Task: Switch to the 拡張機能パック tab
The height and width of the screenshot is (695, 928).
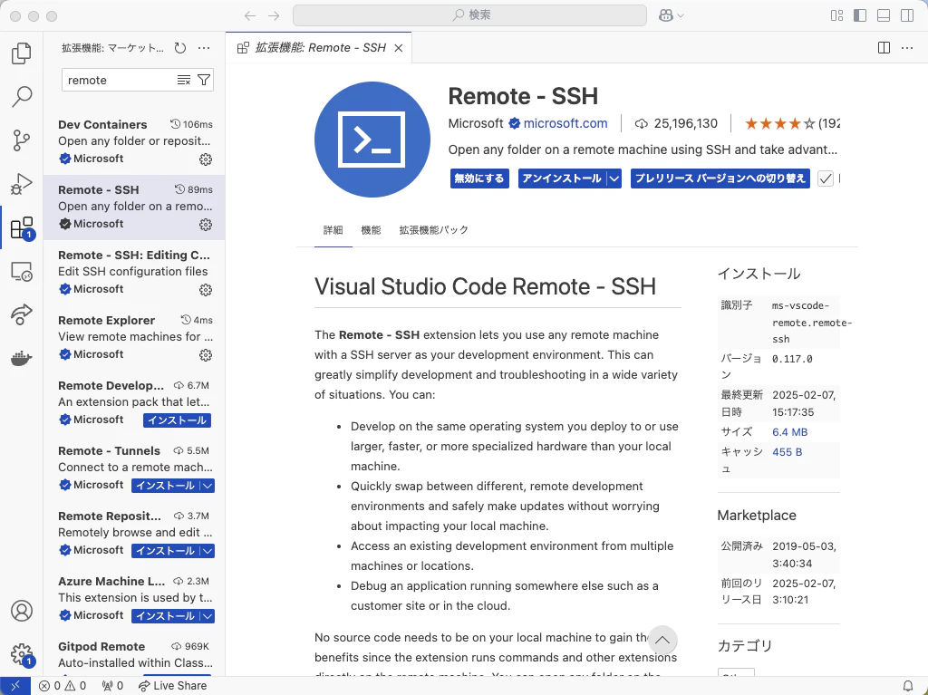Action: point(434,229)
